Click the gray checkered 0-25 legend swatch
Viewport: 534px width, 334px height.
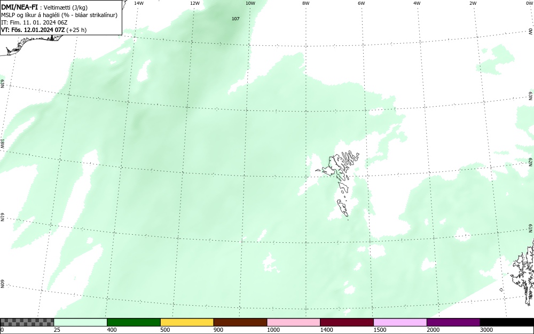click(x=27, y=322)
